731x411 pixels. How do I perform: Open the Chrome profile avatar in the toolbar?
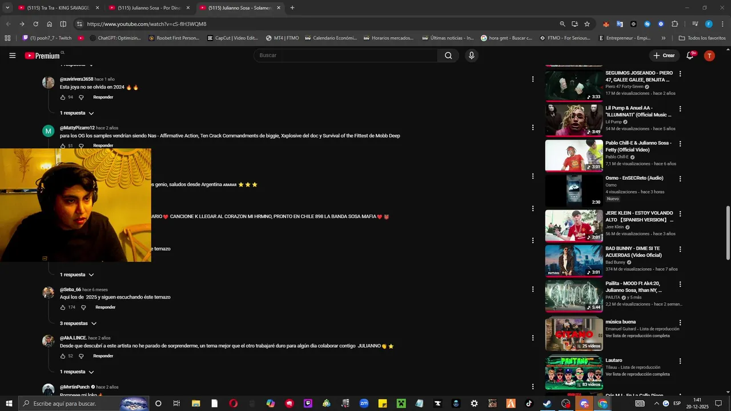[x=709, y=24]
